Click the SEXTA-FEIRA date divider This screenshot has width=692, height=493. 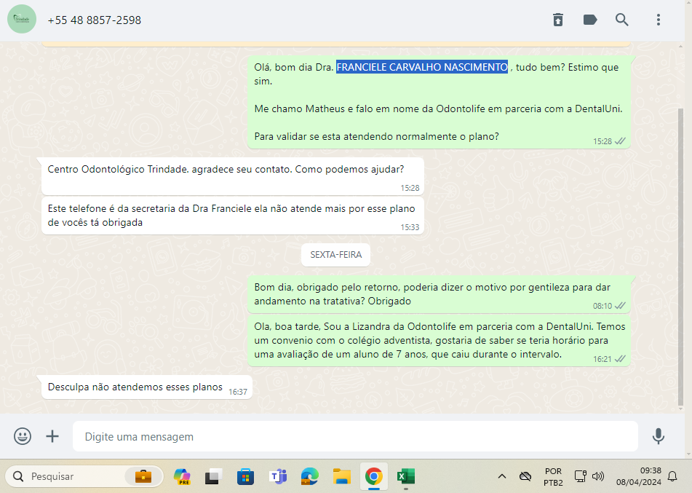(336, 255)
